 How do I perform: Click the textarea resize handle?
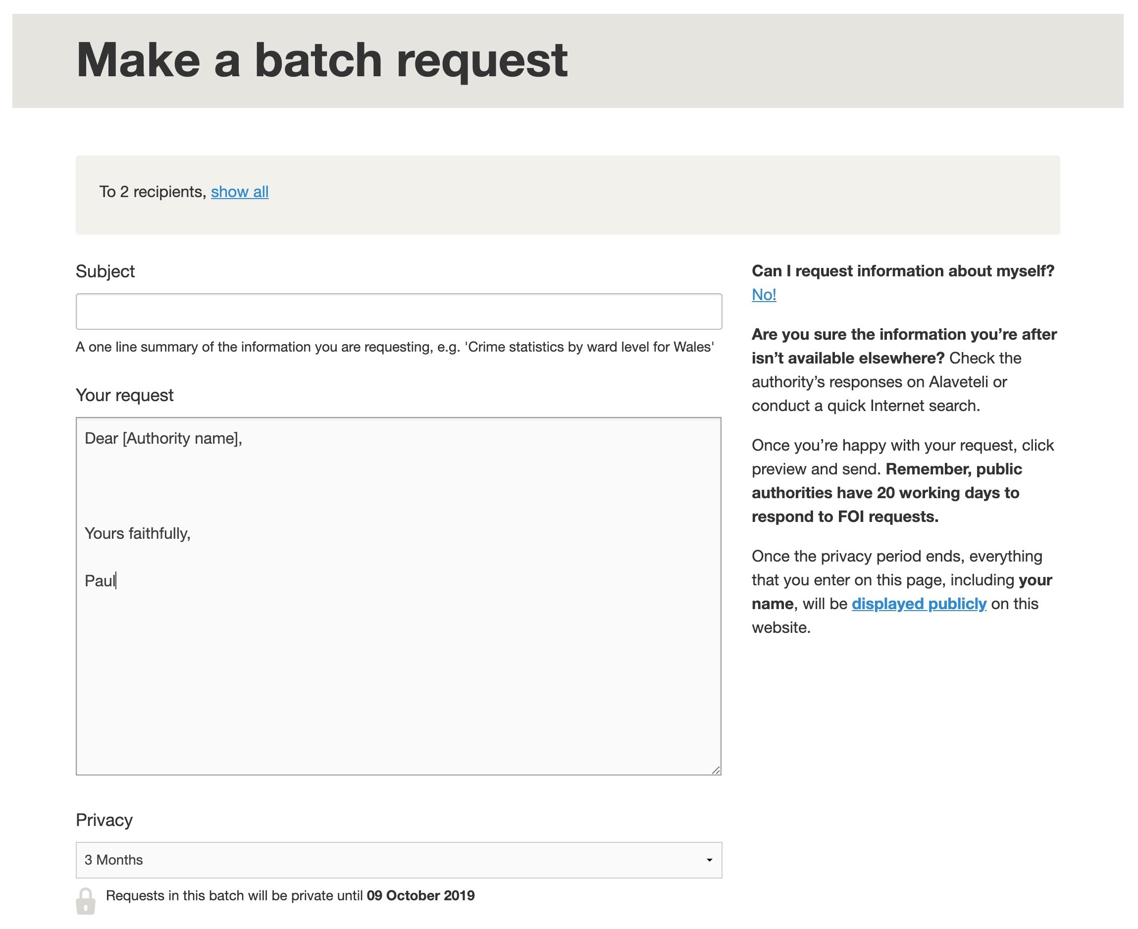716,770
